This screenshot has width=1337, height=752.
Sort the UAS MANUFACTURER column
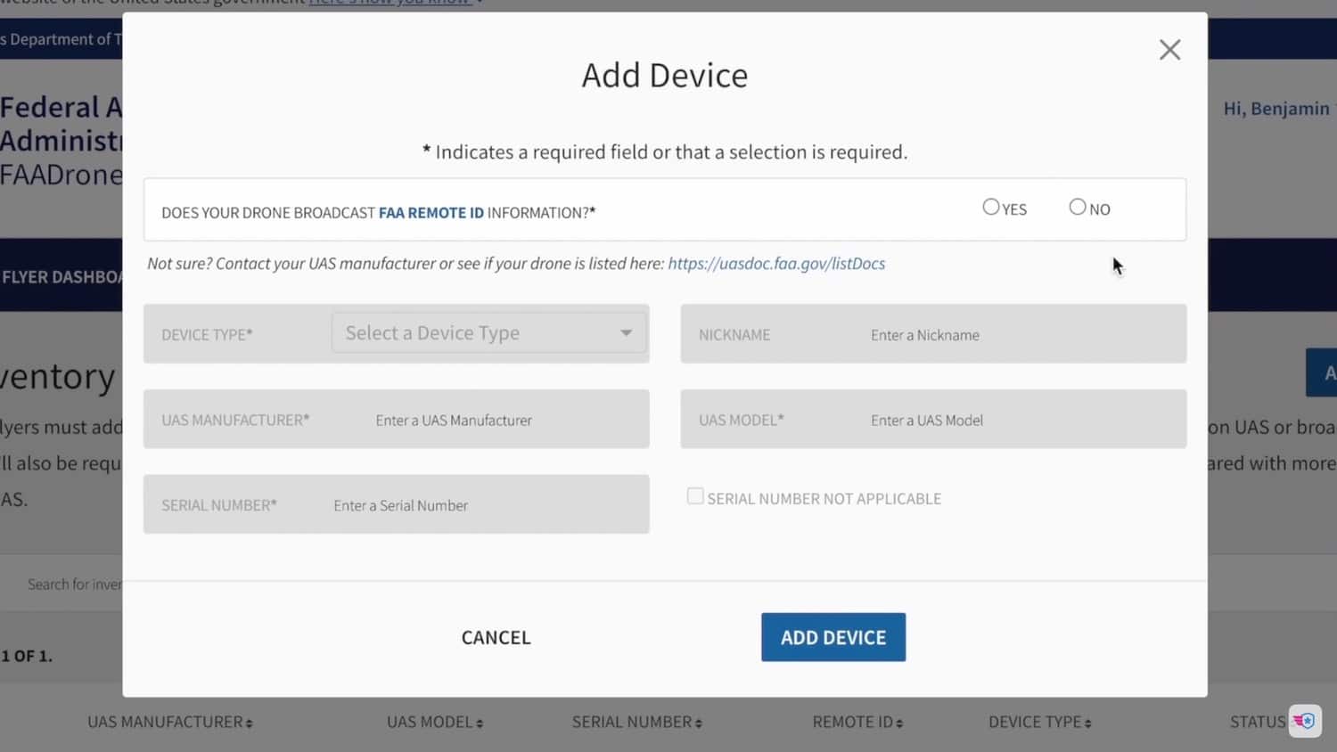(169, 722)
